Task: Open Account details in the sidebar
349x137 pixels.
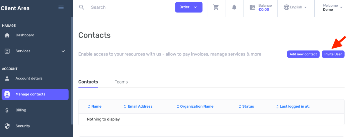Action: click(29, 79)
